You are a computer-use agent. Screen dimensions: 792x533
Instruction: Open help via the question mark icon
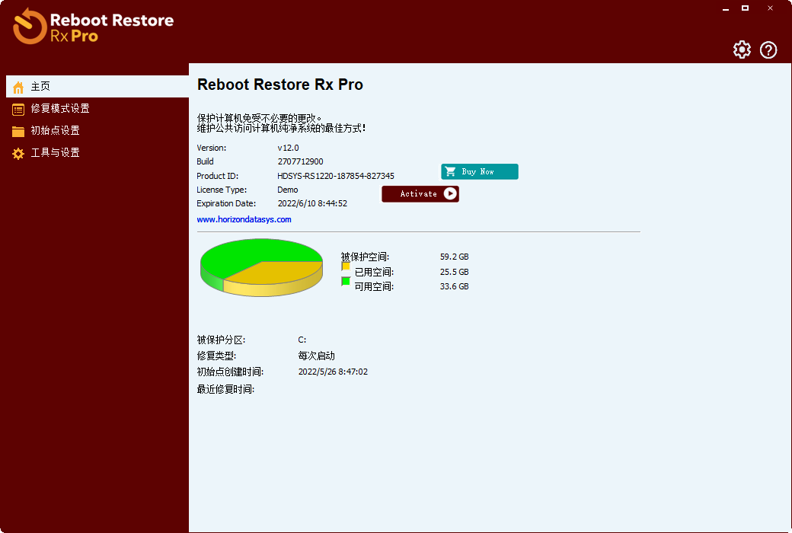coord(768,49)
